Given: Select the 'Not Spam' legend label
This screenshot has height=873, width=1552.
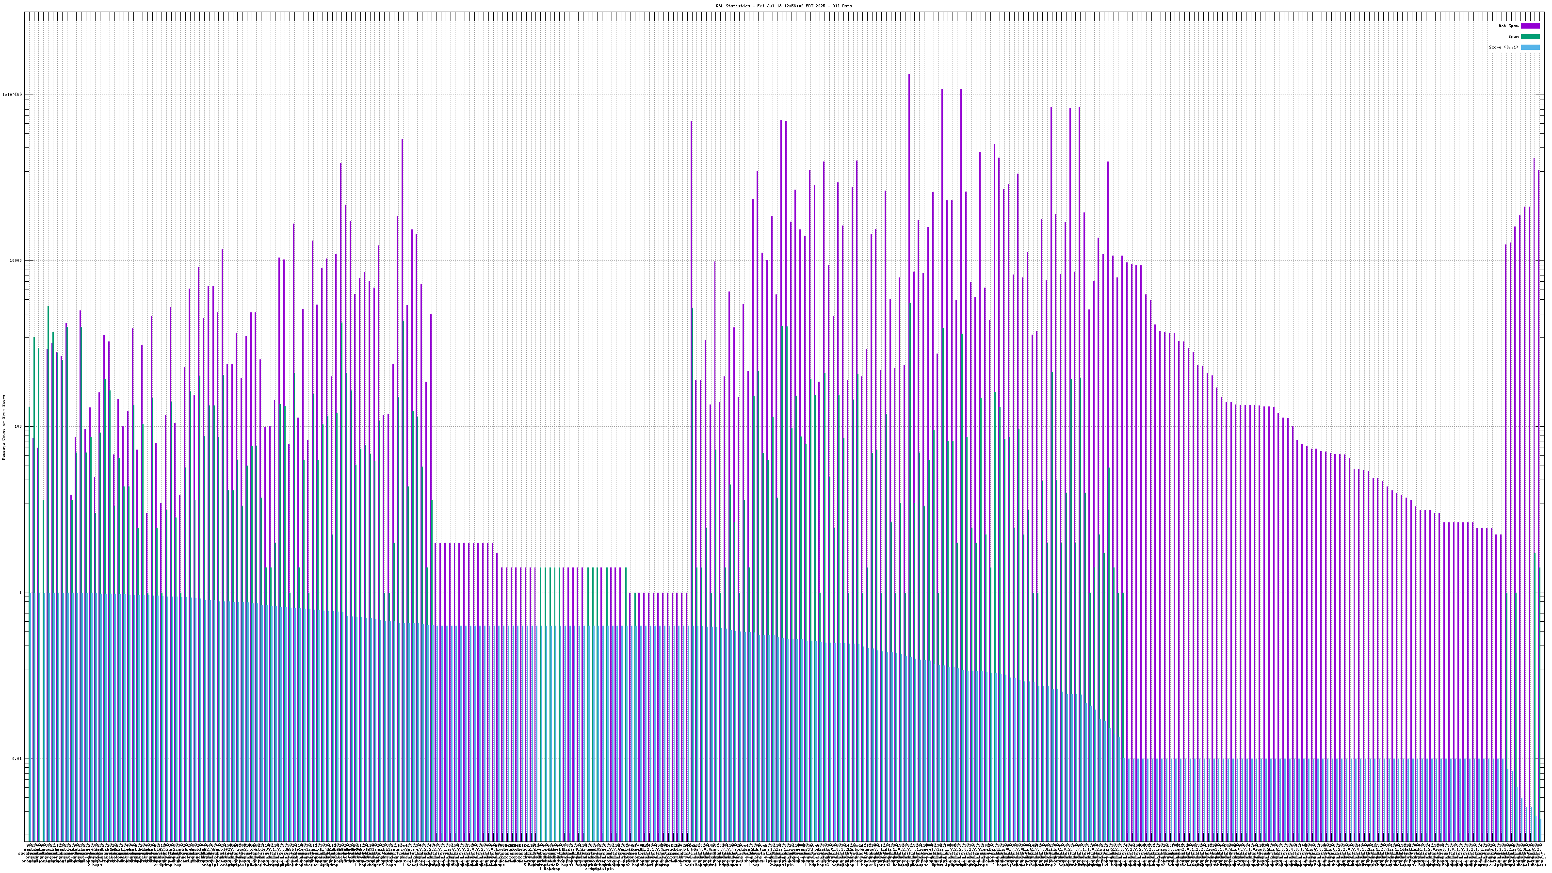Looking at the screenshot, I should click(1509, 26).
